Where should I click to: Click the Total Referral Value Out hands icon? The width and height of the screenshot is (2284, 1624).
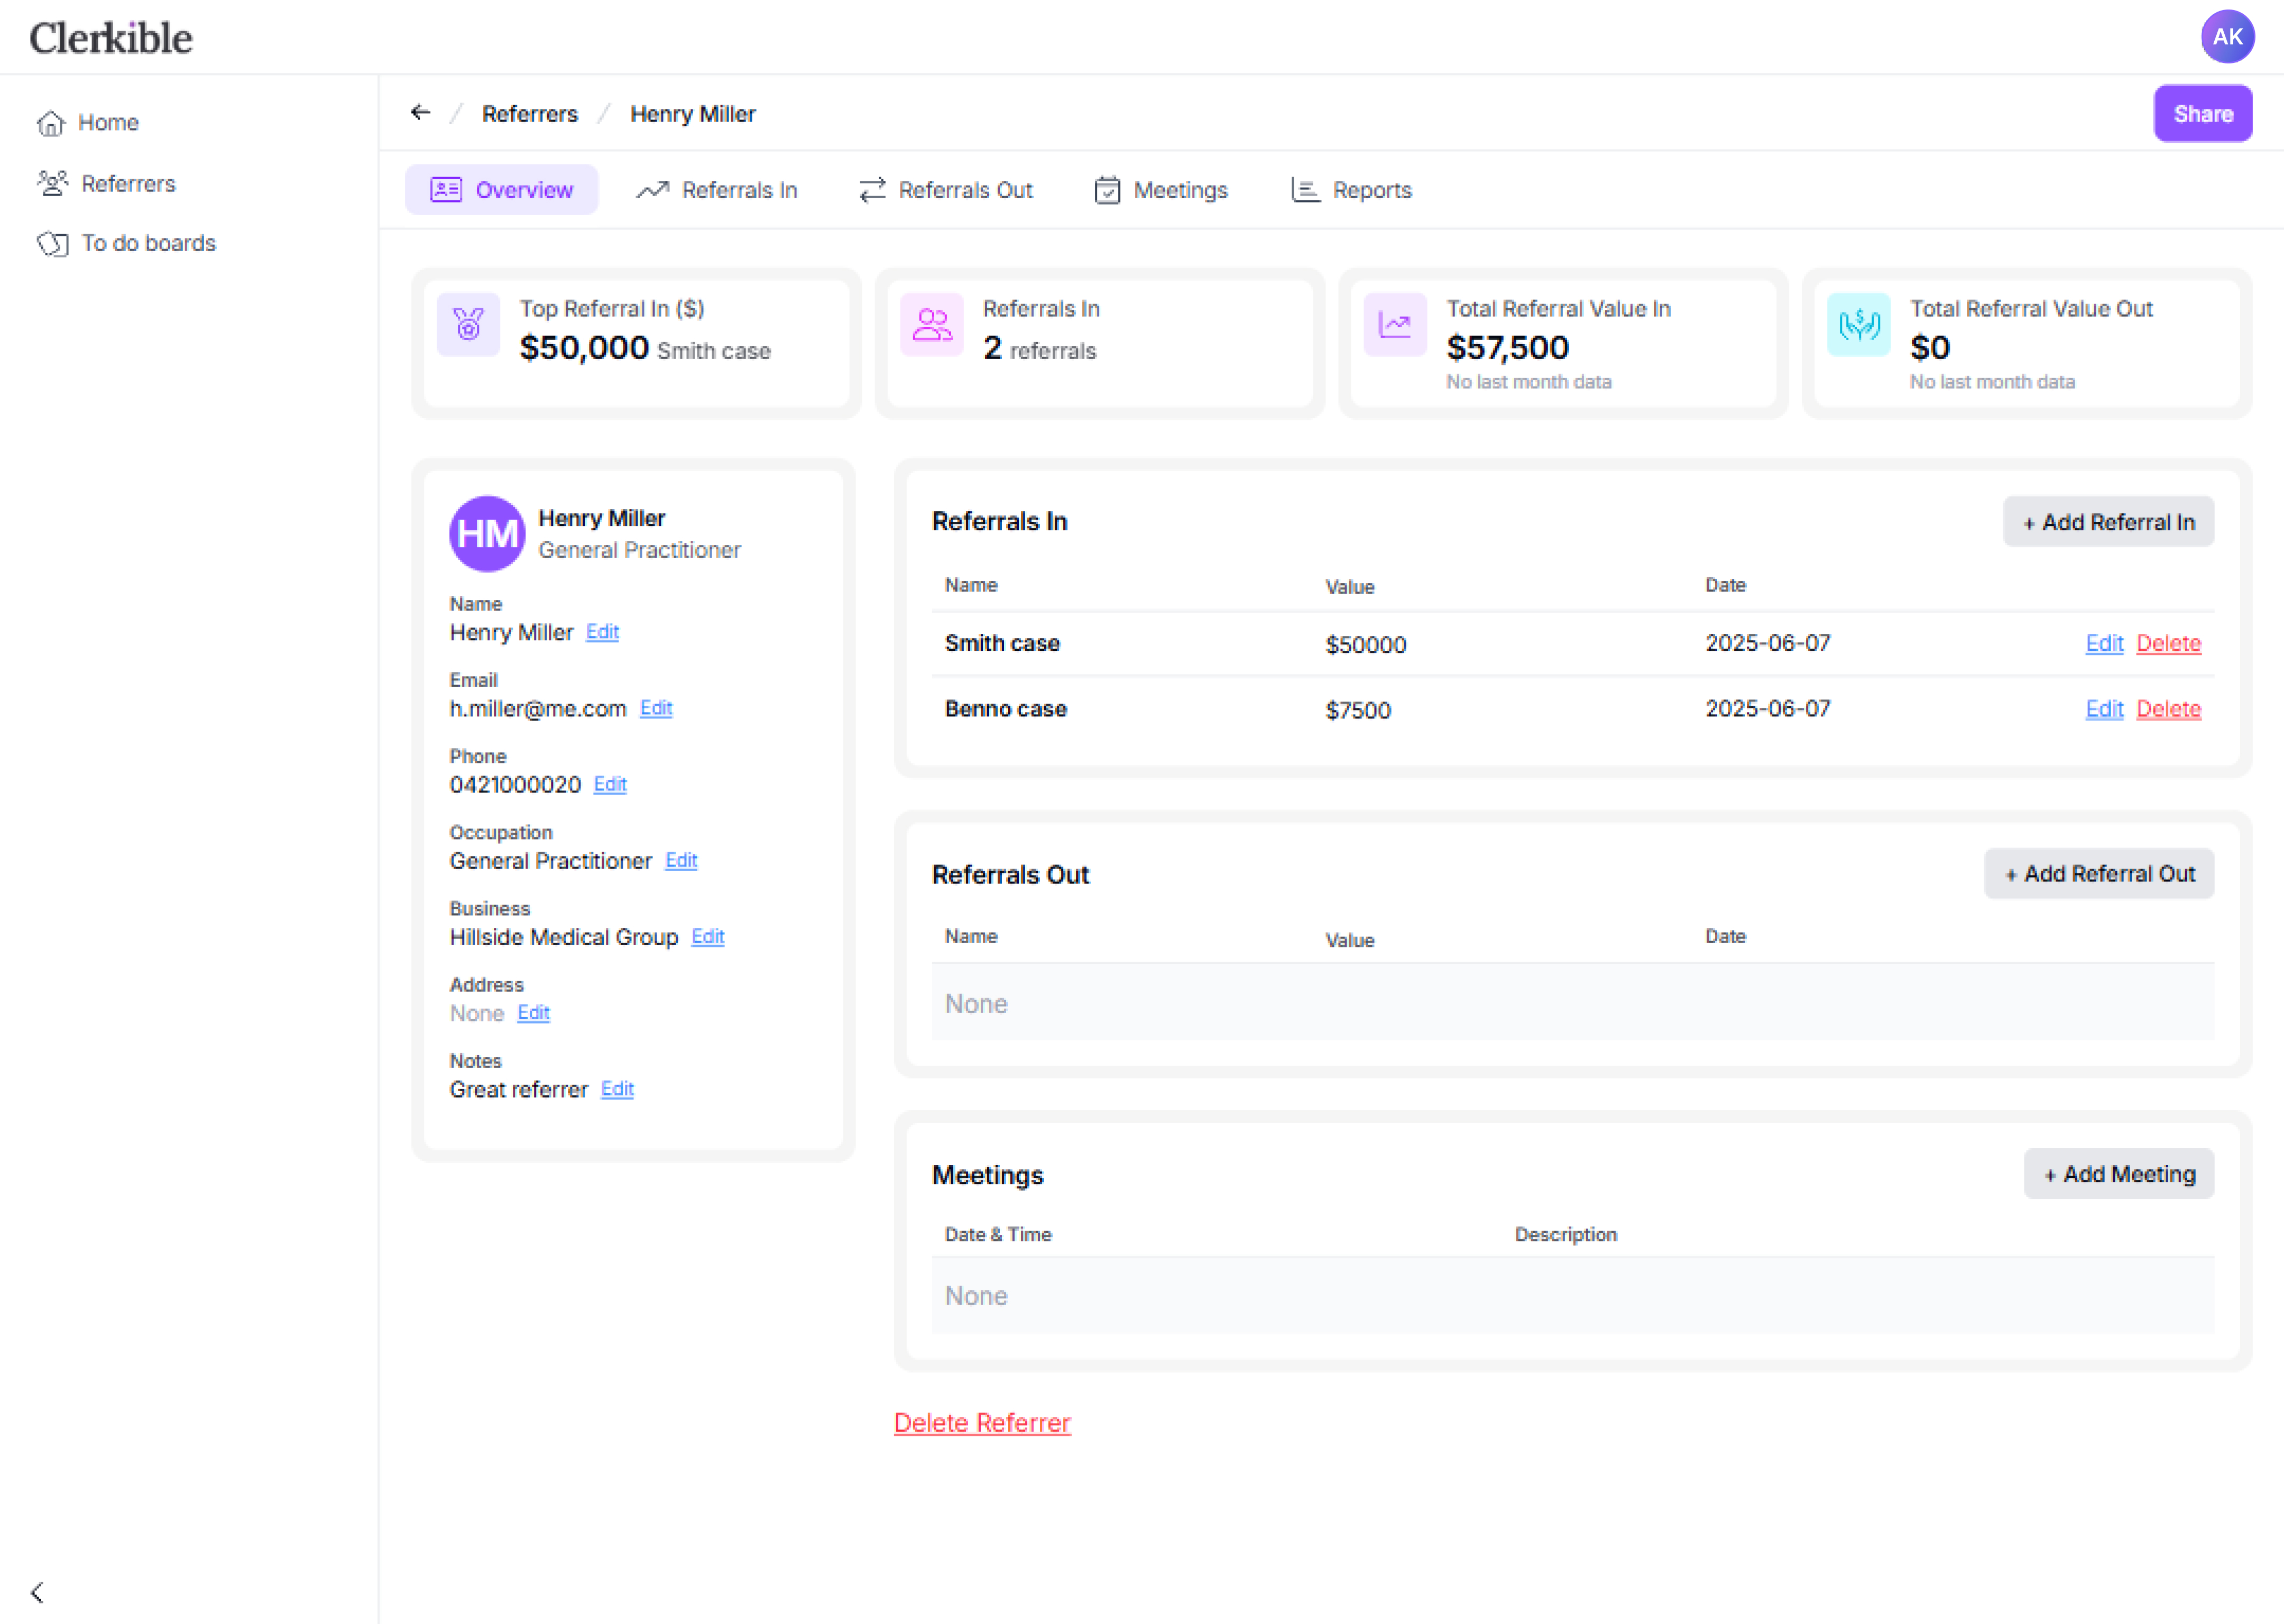(1858, 324)
